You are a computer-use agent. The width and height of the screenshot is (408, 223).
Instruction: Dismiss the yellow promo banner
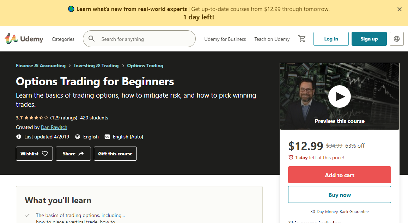pos(400,10)
